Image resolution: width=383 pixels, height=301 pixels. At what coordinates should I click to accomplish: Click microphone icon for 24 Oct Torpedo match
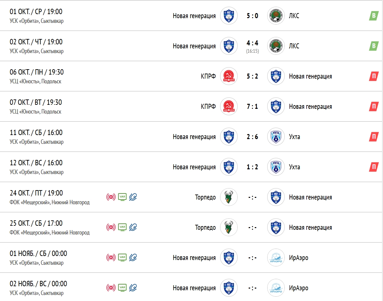(x=133, y=197)
